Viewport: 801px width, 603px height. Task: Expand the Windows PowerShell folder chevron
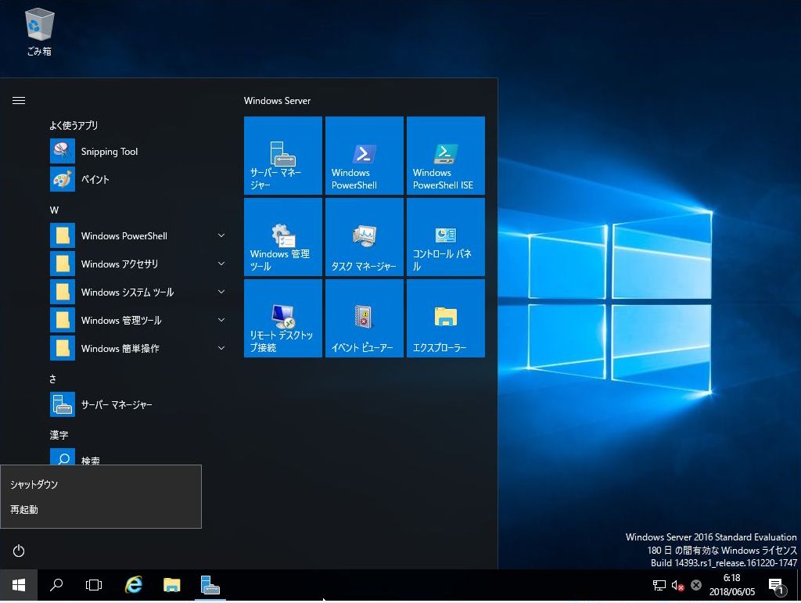[x=221, y=235]
